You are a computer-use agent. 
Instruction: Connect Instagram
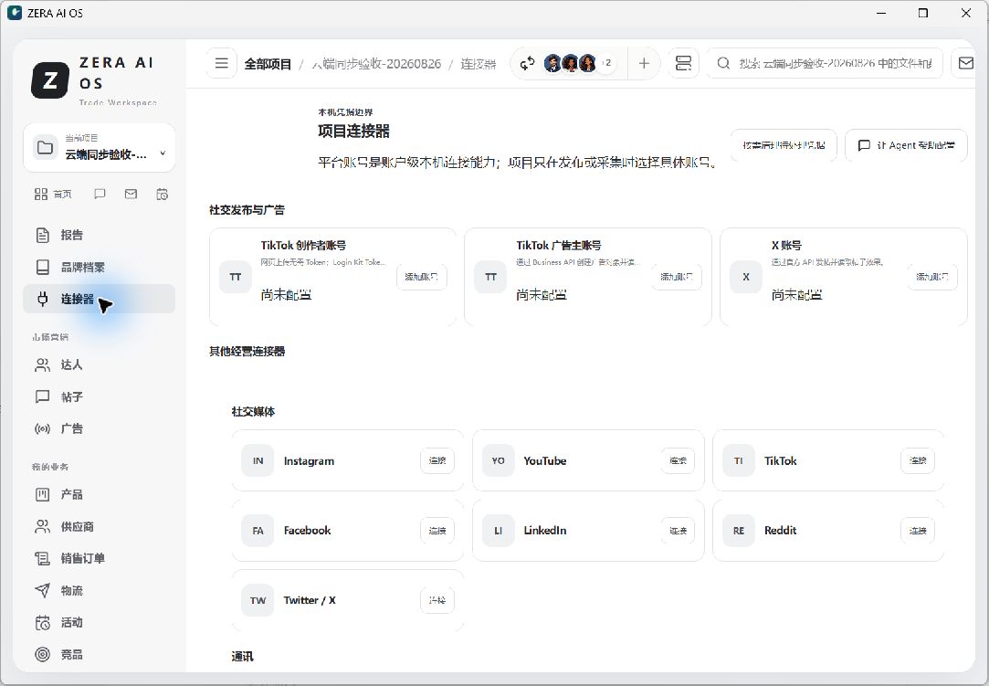coord(437,460)
